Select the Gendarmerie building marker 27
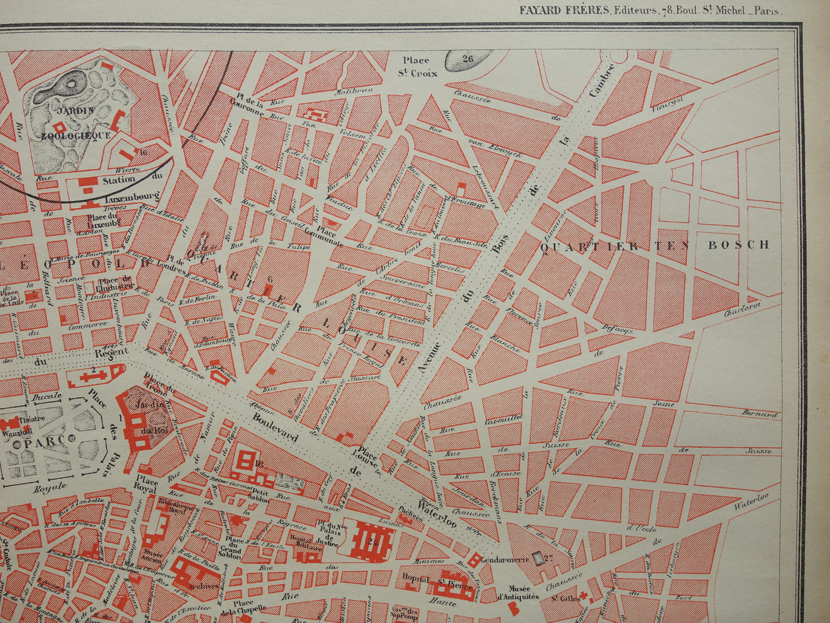830x623 pixels. (x=538, y=559)
